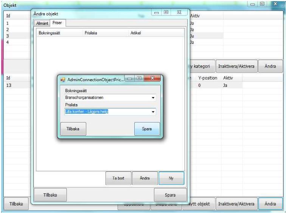This screenshot has height=213, width=286.
Task: Click the lower Inaktivera/Aktivera button
Action: click(236, 204)
